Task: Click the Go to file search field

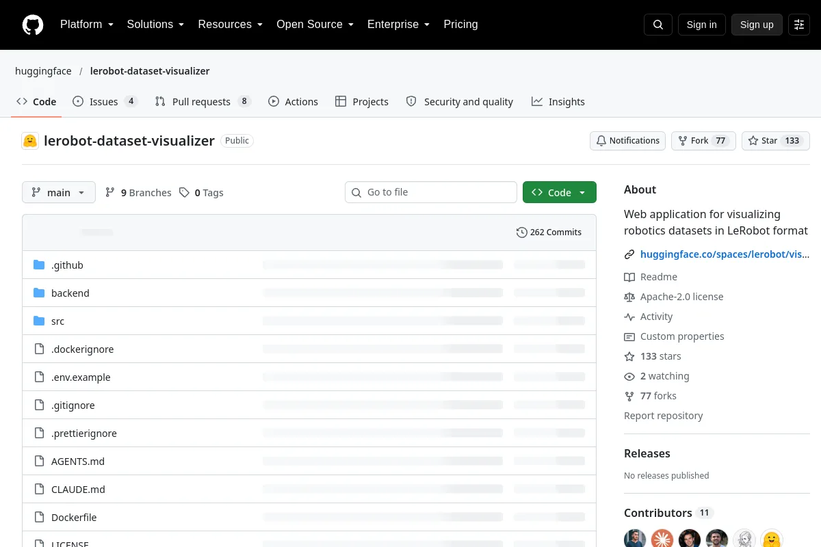Action: tap(431, 192)
